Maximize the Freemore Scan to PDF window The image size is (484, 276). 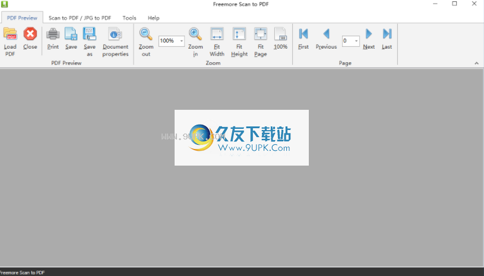point(454,4)
